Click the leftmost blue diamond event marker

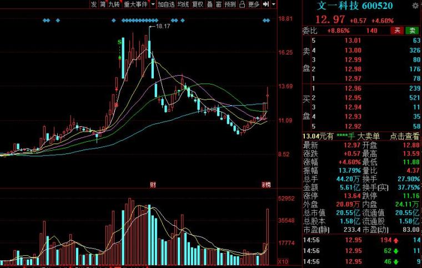44,20
